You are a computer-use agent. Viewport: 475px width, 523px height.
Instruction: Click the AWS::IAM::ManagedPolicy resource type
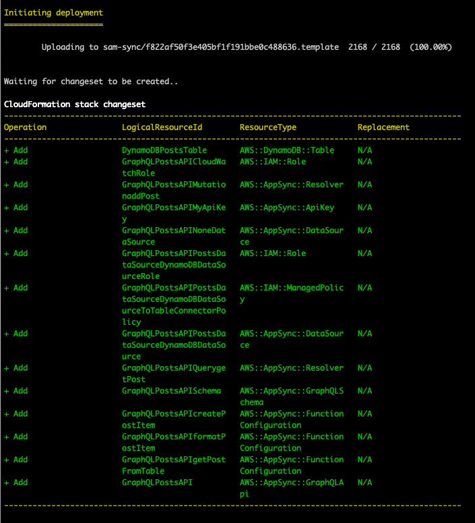[292, 293]
